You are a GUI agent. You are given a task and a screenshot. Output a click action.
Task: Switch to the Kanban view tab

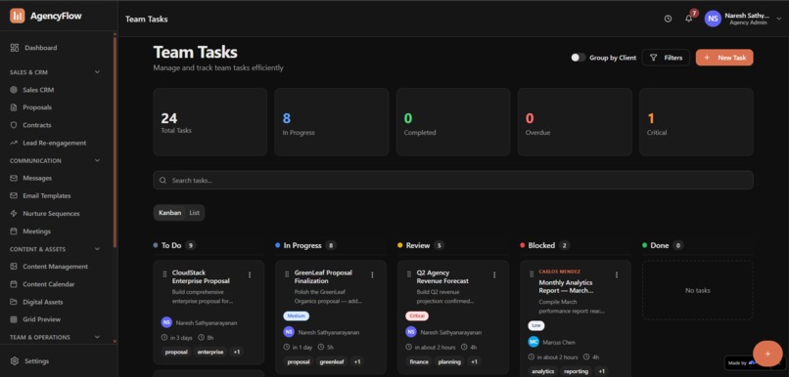[x=169, y=213]
